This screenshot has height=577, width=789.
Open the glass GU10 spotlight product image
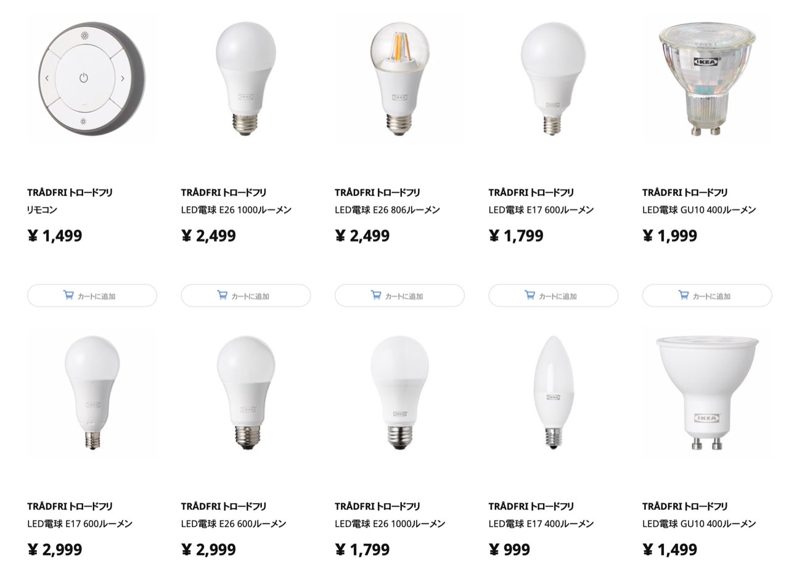pos(706,77)
